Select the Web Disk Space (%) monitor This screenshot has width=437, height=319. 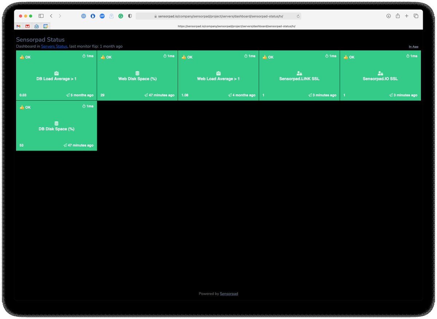tap(137, 75)
